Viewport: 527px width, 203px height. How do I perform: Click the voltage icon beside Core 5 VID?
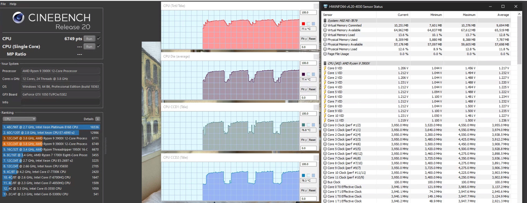(325, 92)
